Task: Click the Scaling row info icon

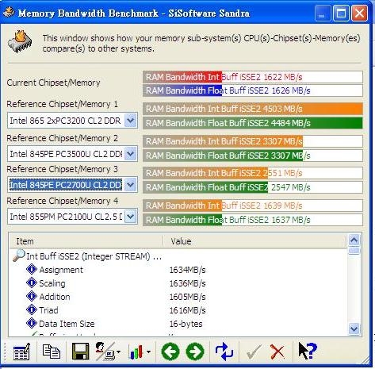Action: 32,283
